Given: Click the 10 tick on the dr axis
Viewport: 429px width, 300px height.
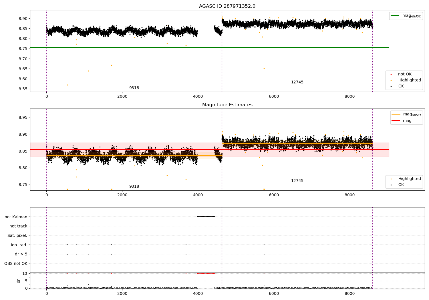Looking at the screenshot, I should pyautogui.click(x=25, y=273).
